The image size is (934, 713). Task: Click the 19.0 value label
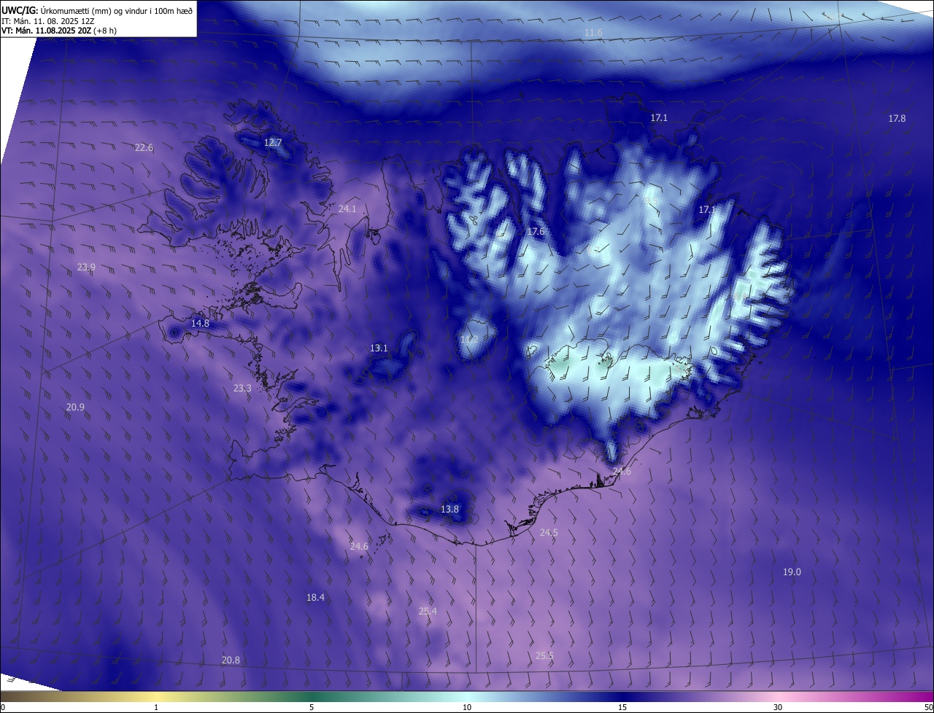pos(792,572)
